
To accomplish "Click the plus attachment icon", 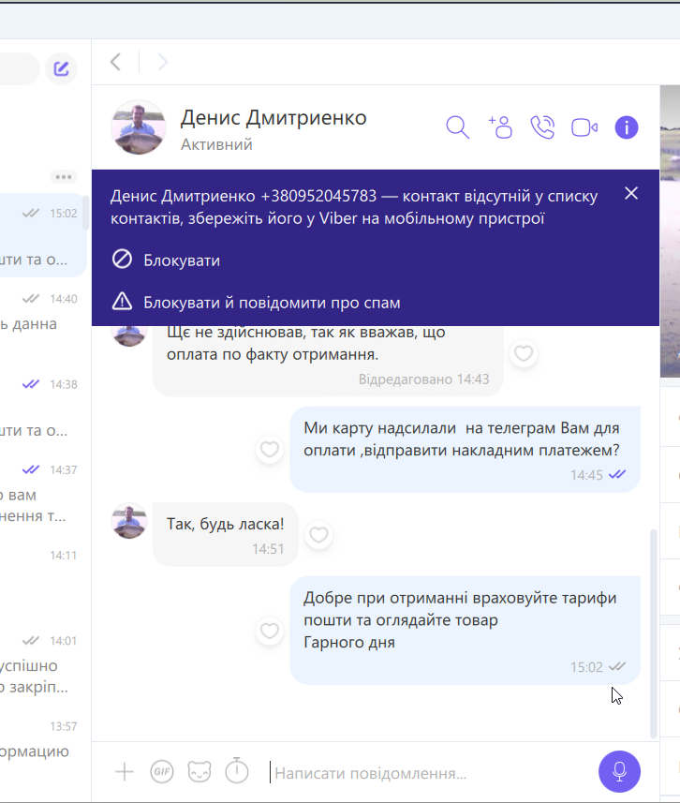I will click(x=125, y=772).
